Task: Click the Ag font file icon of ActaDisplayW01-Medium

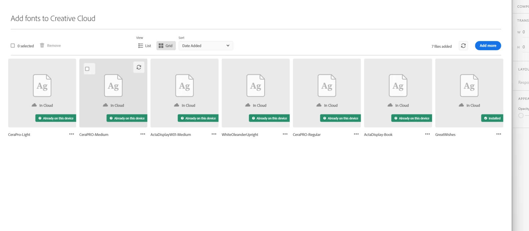Action: pos(184,85)
